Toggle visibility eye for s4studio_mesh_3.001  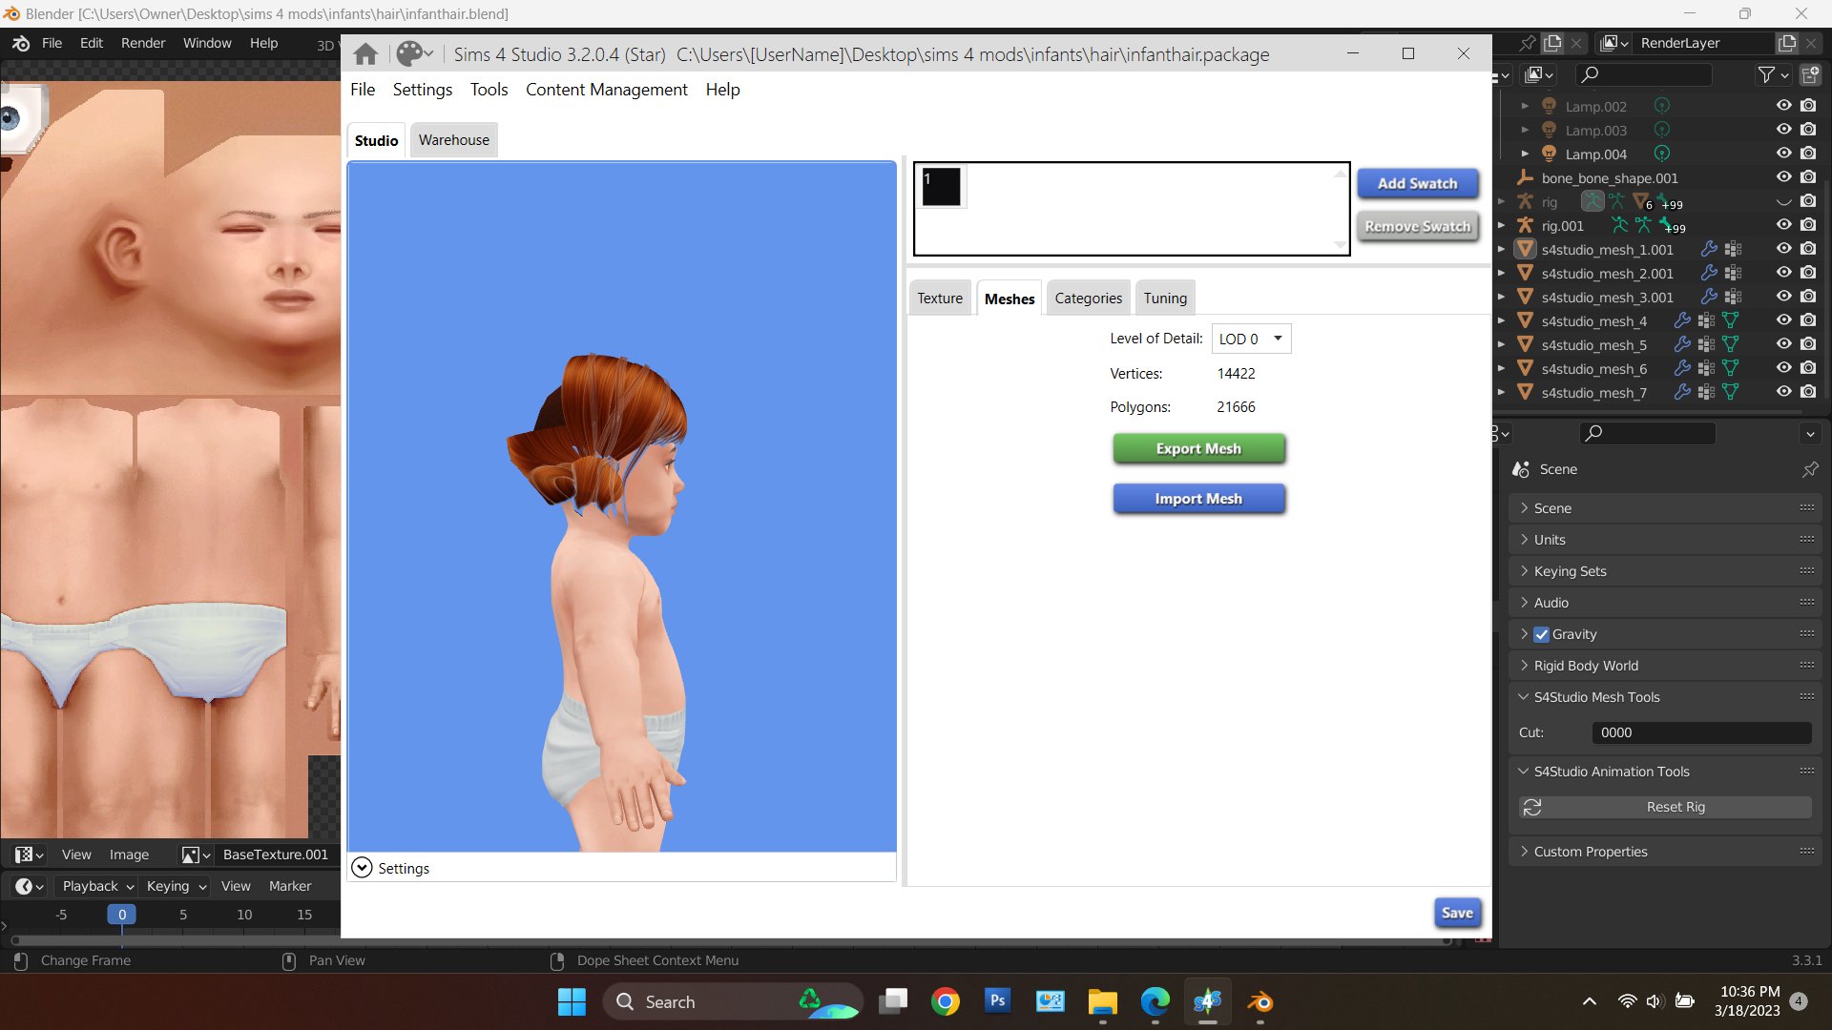click(1783, 297)
